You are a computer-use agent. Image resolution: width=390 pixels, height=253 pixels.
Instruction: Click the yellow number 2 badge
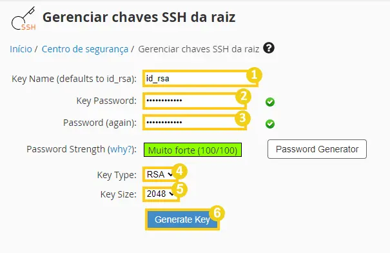(243, 96)
